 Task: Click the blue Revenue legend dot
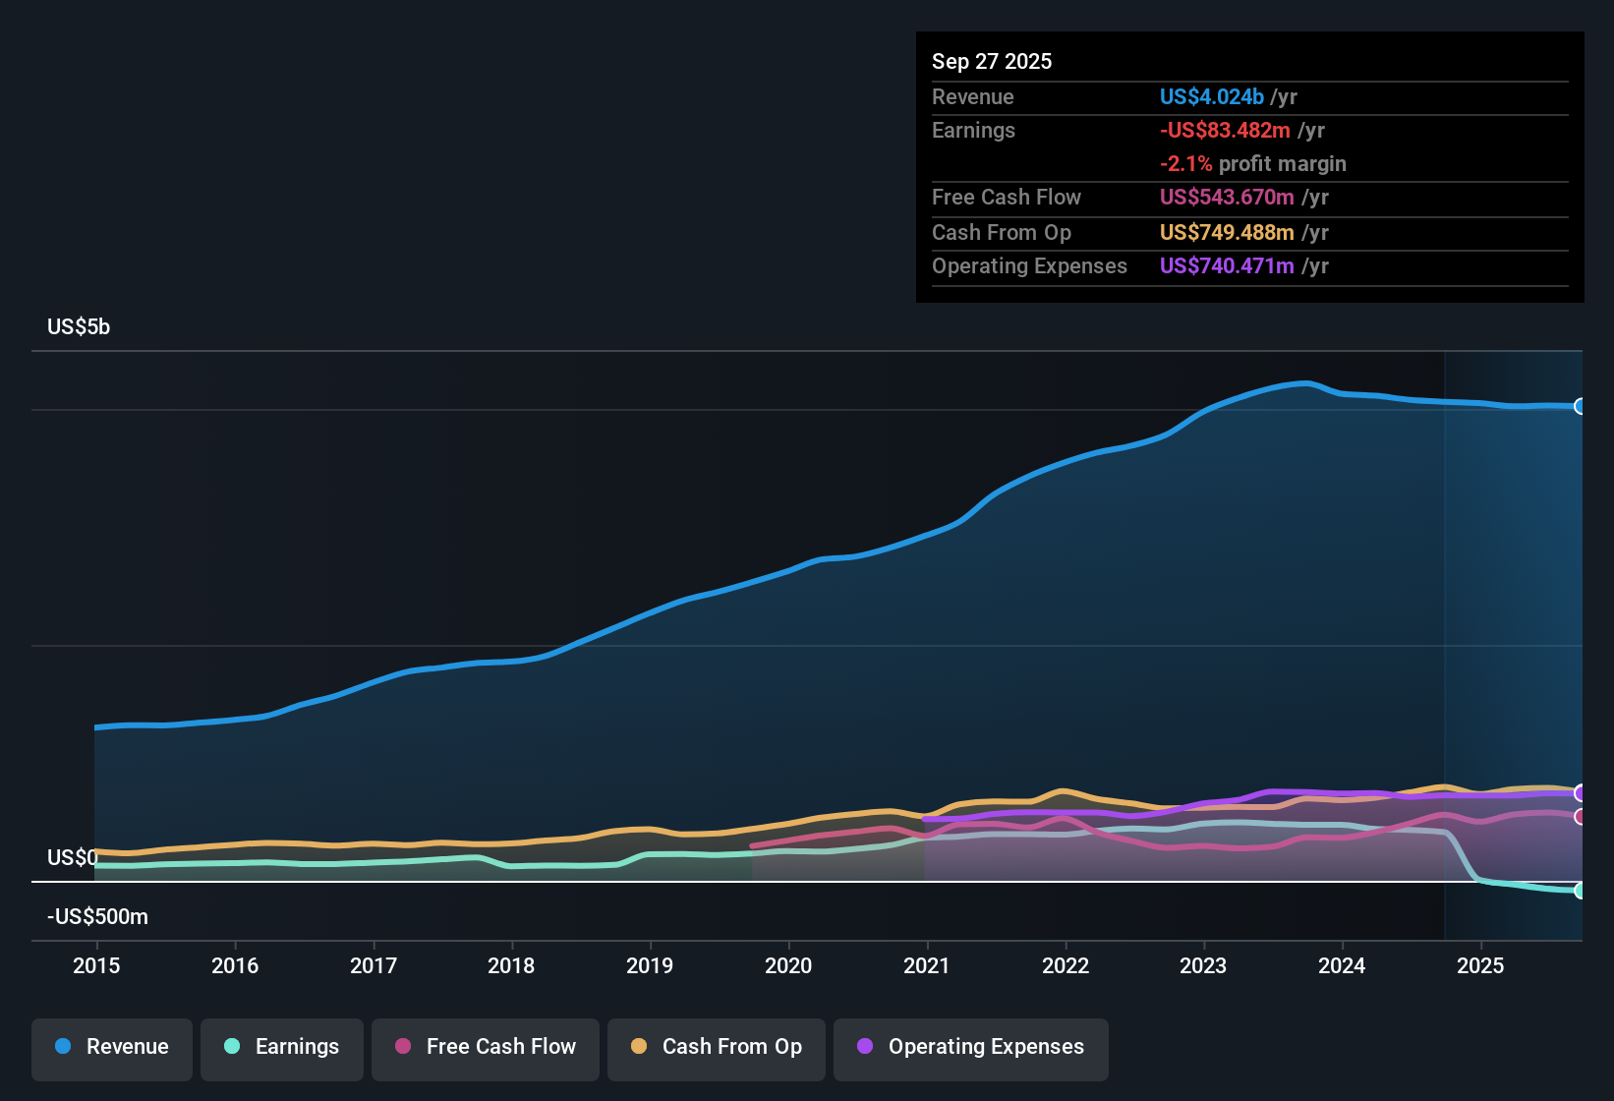62,1047
